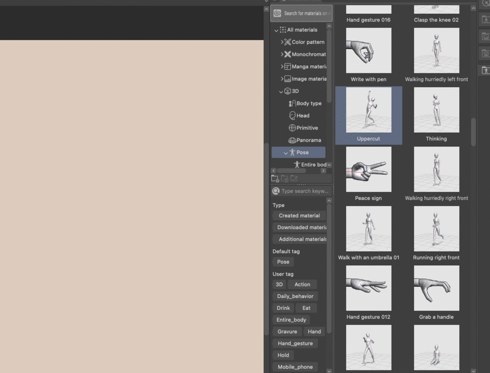Screen dimensions: 490x373
Task: Toggle the Additional materials filter
Action: coord(300,239)
